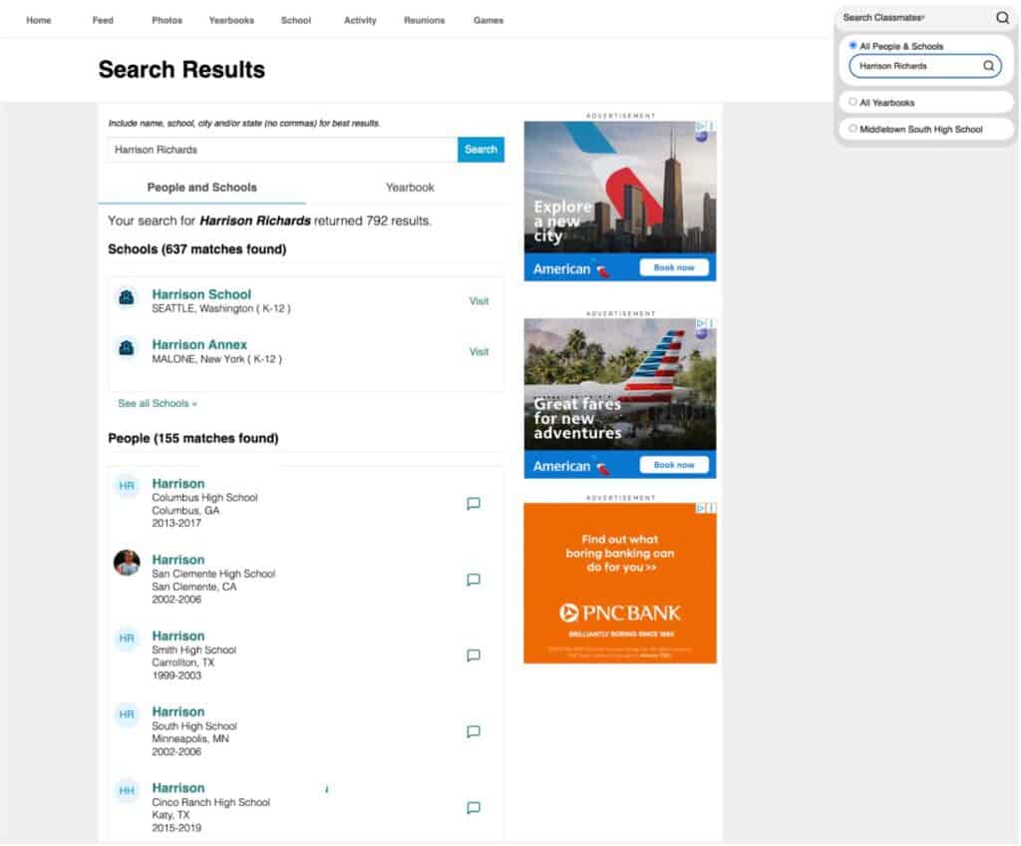Open chat bubble for Harrison from South High School
Image resolution: width=1021 pixels, height=846 pixels.
pyautogui.click(x=474, y=731)
